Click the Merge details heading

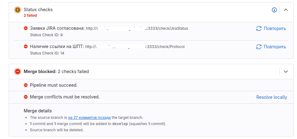point(38,111)
